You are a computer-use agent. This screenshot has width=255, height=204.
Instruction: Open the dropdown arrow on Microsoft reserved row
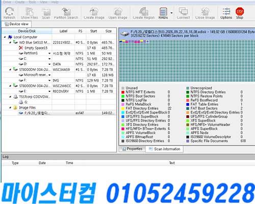pos(49,75)
